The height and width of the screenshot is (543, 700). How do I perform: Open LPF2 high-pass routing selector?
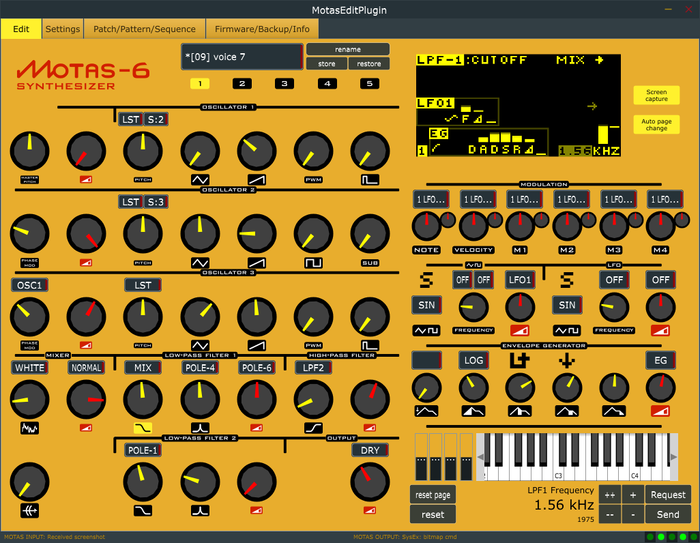(x=313, y=368)
